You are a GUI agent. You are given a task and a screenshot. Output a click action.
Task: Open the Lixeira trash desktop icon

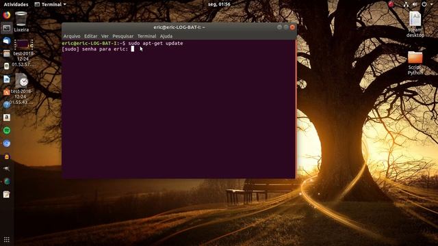click(21, 22)
